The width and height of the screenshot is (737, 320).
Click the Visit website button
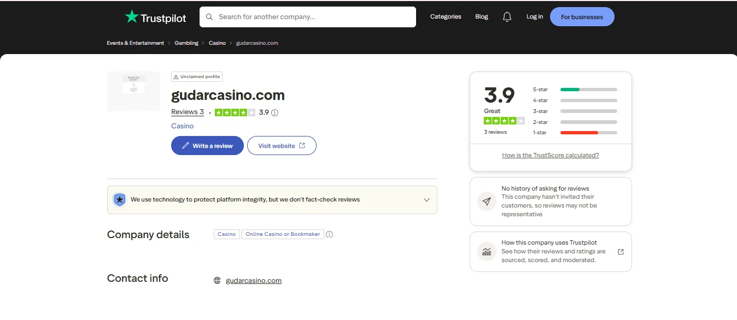[282, 146]
